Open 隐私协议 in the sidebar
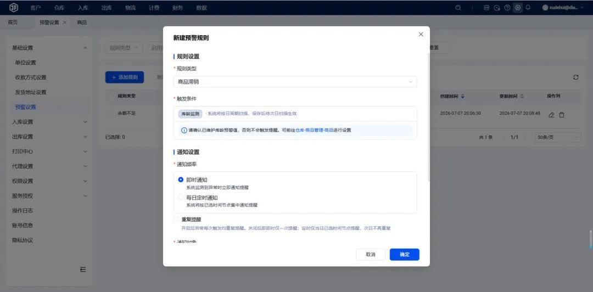Screen dimensions: 593x292 tap(23, 240)
